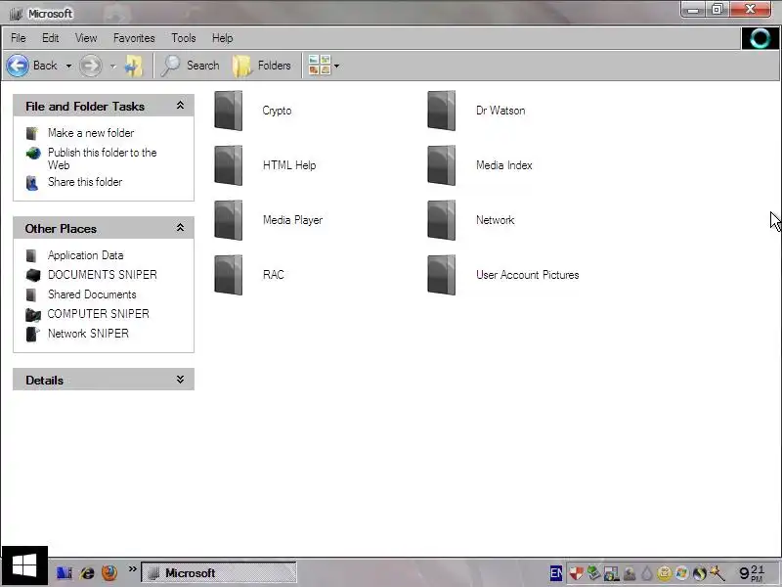
Task: Click the Views icon in toolbar
Action: (x=320, y=66)
